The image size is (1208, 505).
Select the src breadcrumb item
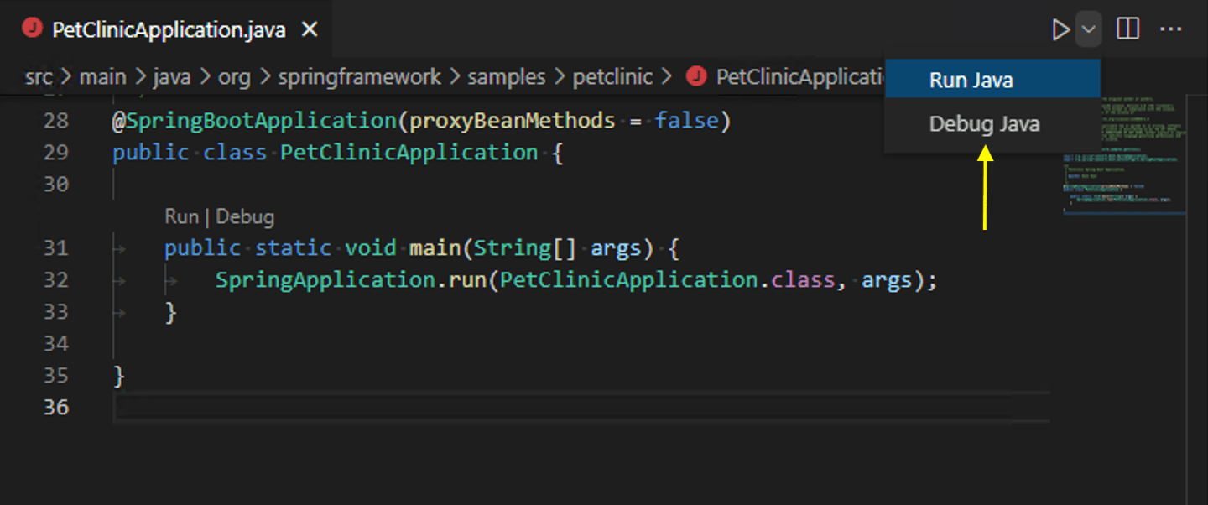tap(38, 76)
